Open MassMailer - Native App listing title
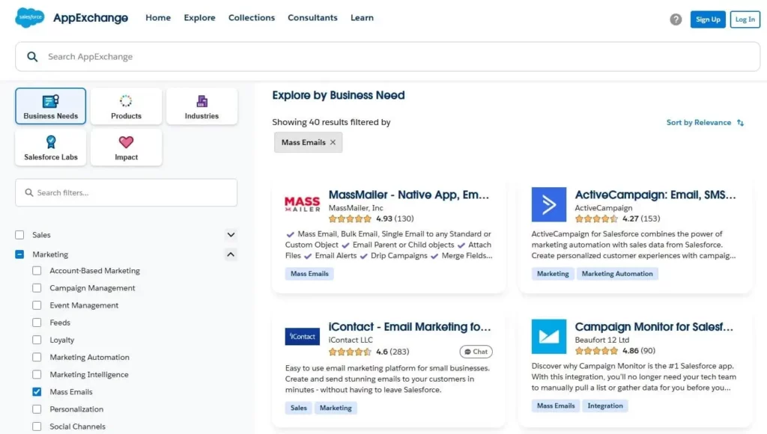This screenshot has width=767, height=434. coord(408,195)
